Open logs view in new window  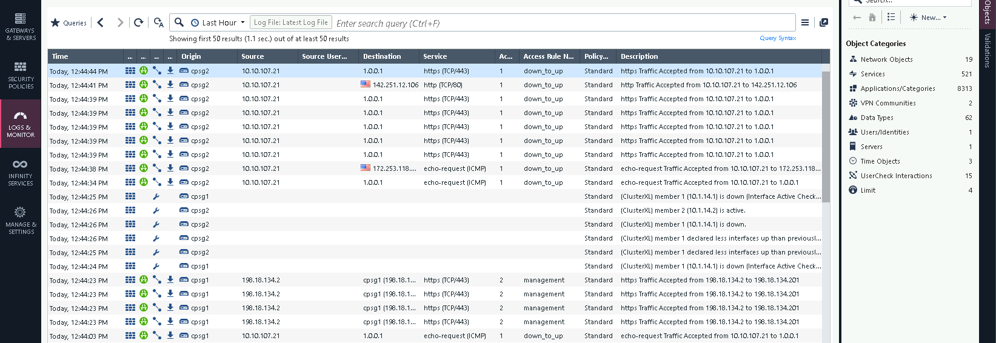coord(824,22)
